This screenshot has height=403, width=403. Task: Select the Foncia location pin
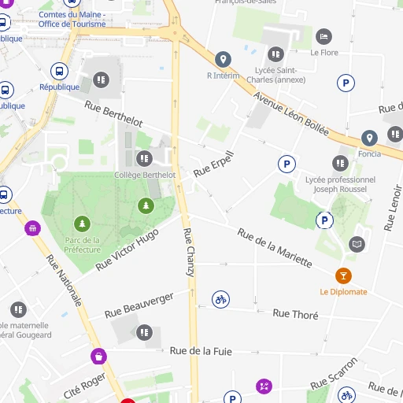coord(369,138)
